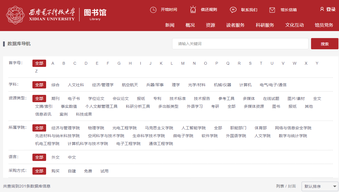Open the 资源 navigation menu
This screenshot has width=339, height=192.
tap(210, 25)
